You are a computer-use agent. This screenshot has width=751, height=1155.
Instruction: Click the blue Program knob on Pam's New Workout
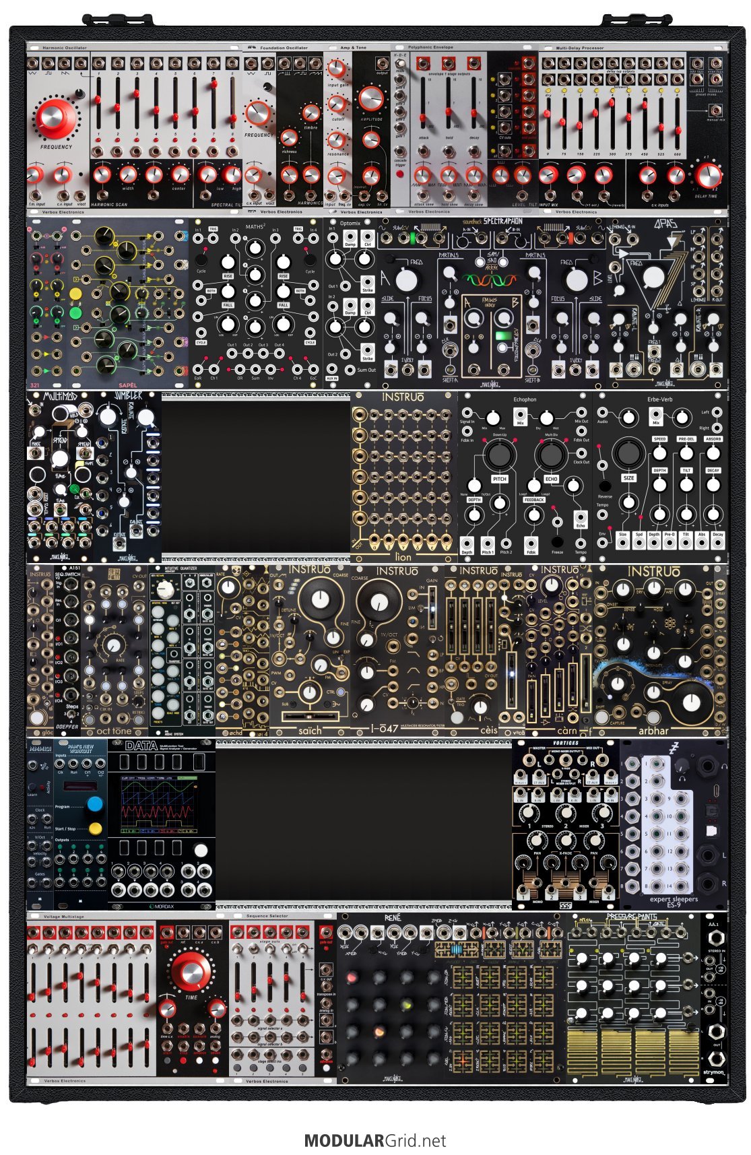95,803
